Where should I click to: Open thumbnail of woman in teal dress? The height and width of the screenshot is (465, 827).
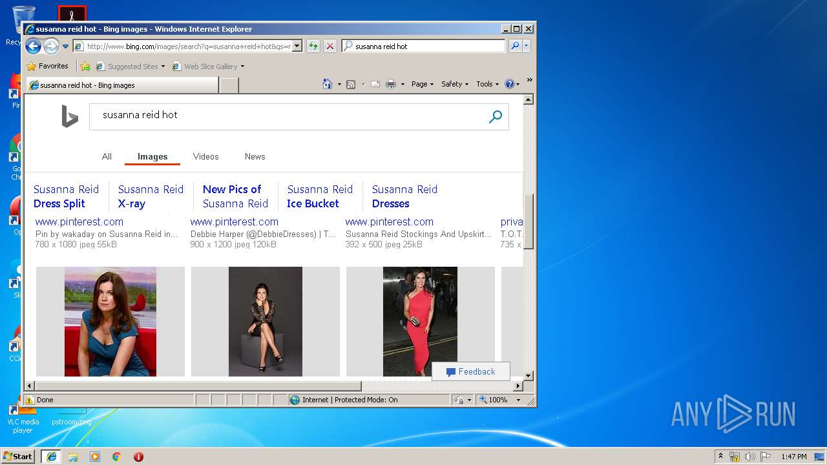tap(110, 322)
